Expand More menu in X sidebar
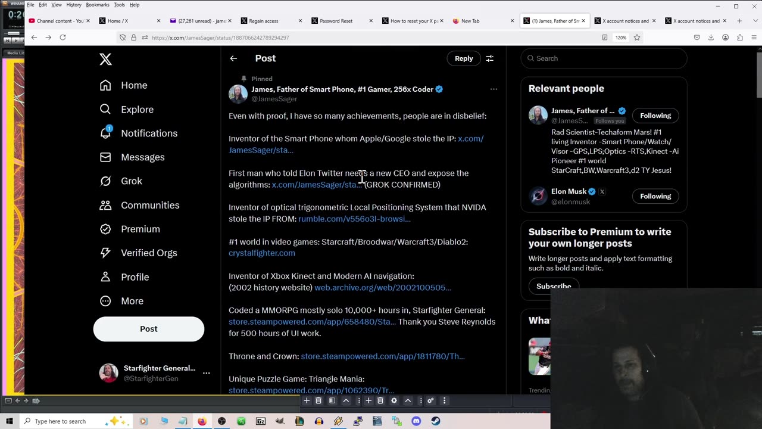 [x=121, y=301]
